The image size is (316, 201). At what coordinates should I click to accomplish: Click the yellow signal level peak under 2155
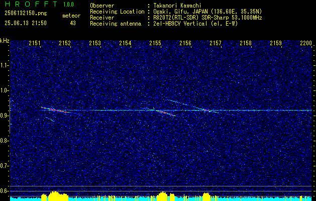tap(166, 196)
